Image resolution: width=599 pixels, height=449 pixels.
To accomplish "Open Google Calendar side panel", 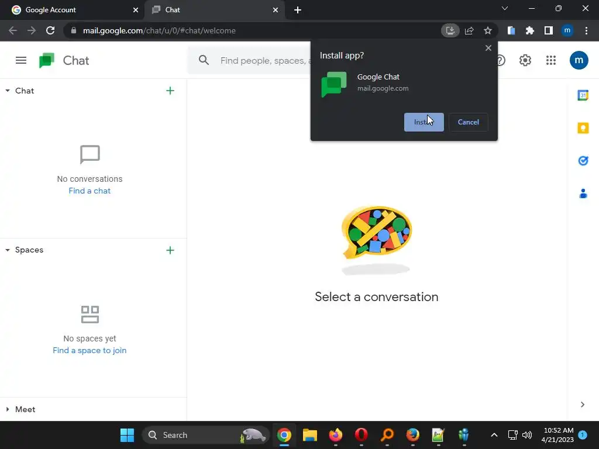I will point(583,95).
